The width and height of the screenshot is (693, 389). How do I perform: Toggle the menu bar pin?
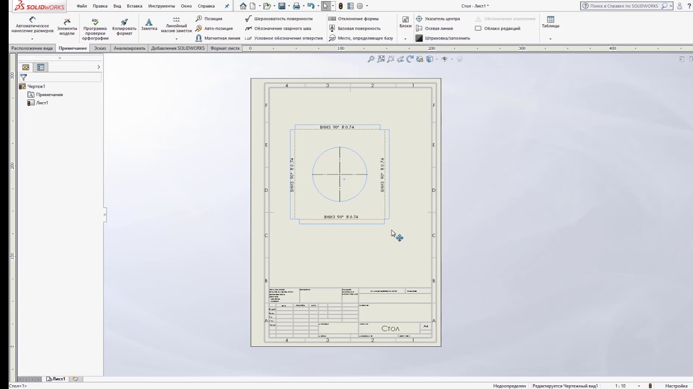point(227,6)
